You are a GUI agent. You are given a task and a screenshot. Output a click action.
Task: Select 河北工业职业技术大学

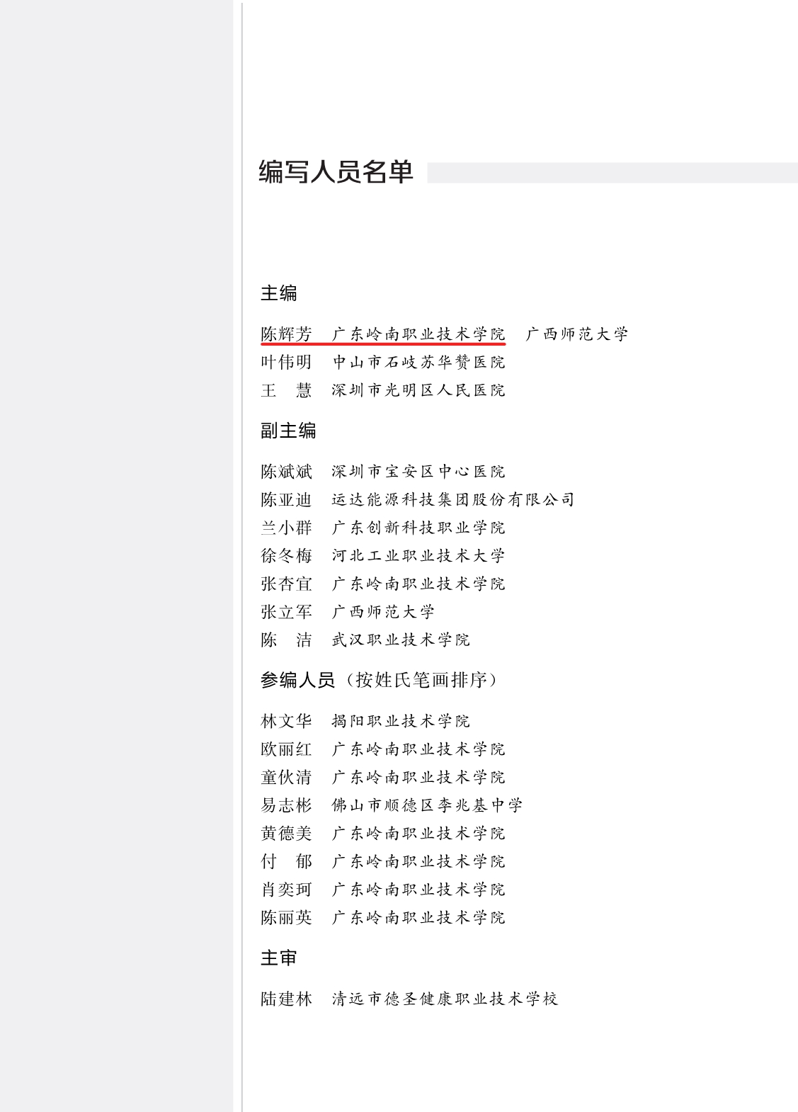pos(418,556)
